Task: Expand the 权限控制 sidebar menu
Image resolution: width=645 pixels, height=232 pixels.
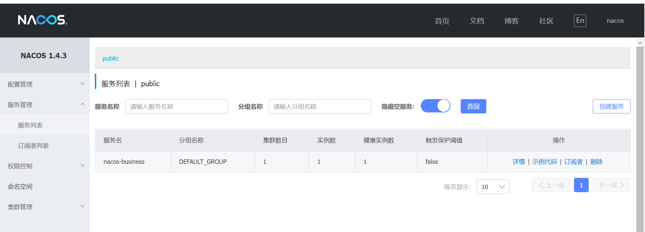Action: pyautogui.click(x=45, y=166)
